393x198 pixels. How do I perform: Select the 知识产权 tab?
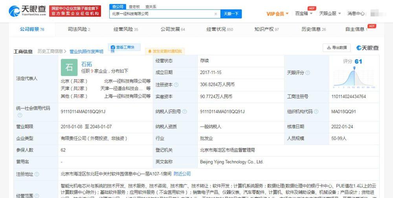tap(266, 30)
